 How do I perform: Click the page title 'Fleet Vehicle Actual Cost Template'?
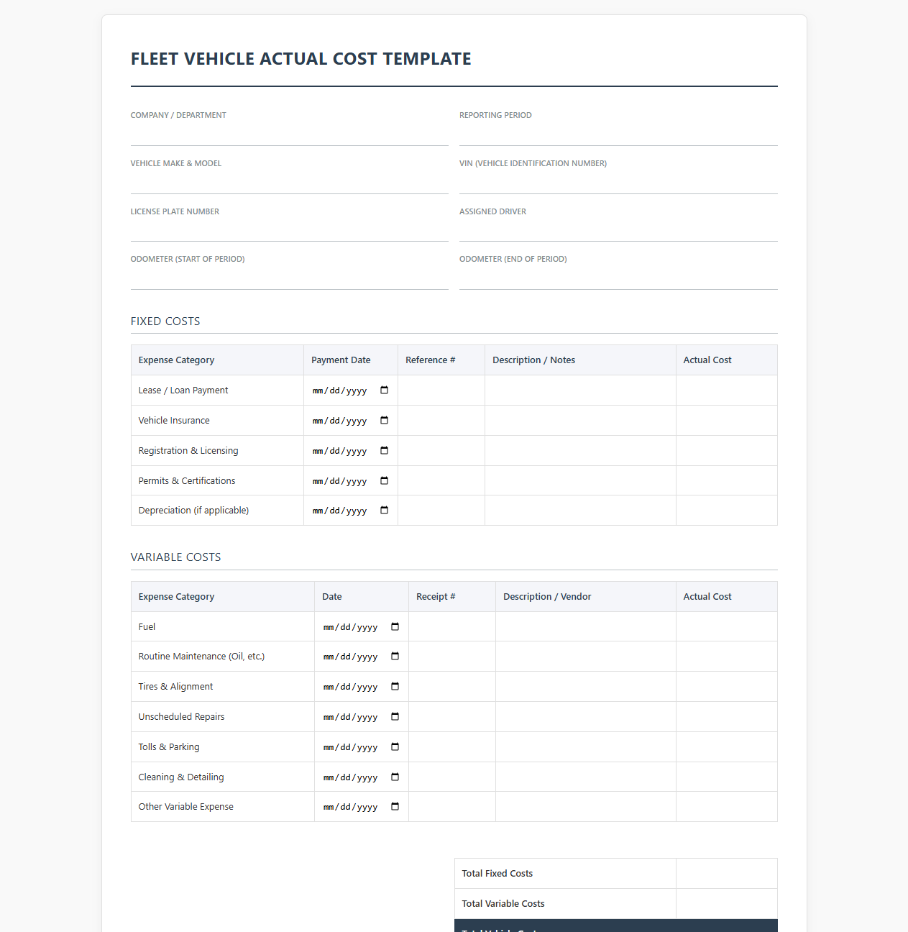point(301,59)
